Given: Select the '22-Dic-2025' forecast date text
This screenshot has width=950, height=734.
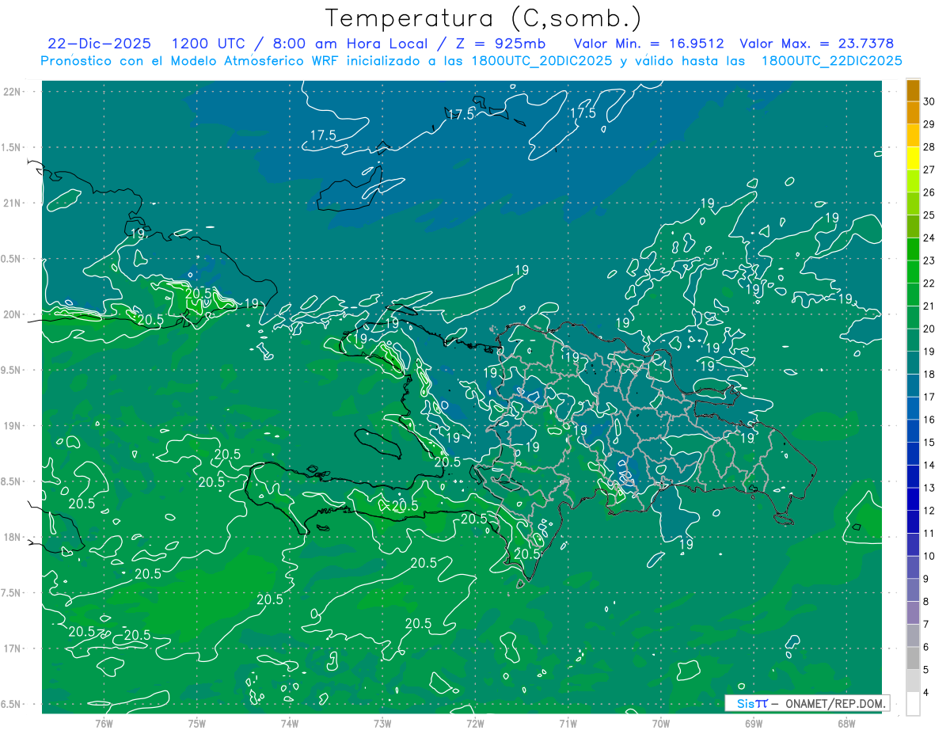Looking at the screenshot, I should pos(101,44).
